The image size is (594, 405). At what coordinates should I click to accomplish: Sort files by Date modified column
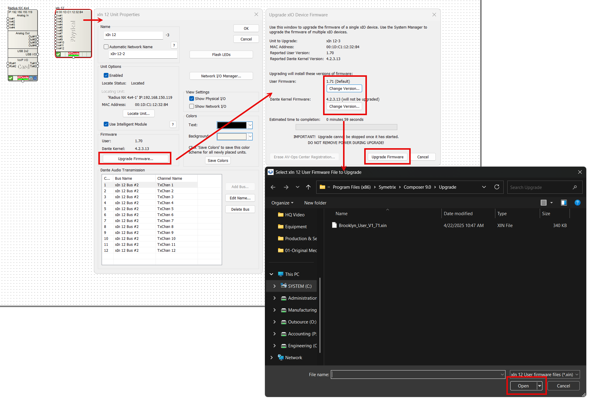point(458,213)
